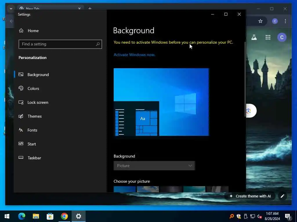Open the network tray icon

253,216
